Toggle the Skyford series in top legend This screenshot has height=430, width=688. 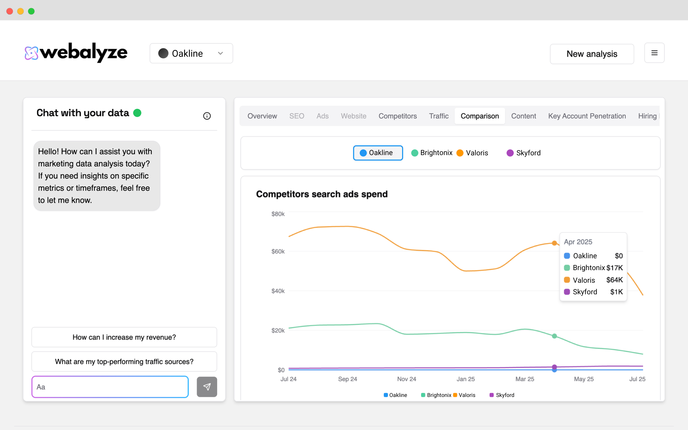524,153
